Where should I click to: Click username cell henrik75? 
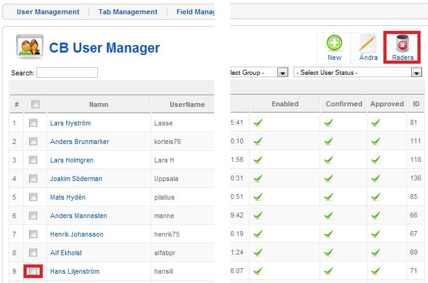[167, 234]
